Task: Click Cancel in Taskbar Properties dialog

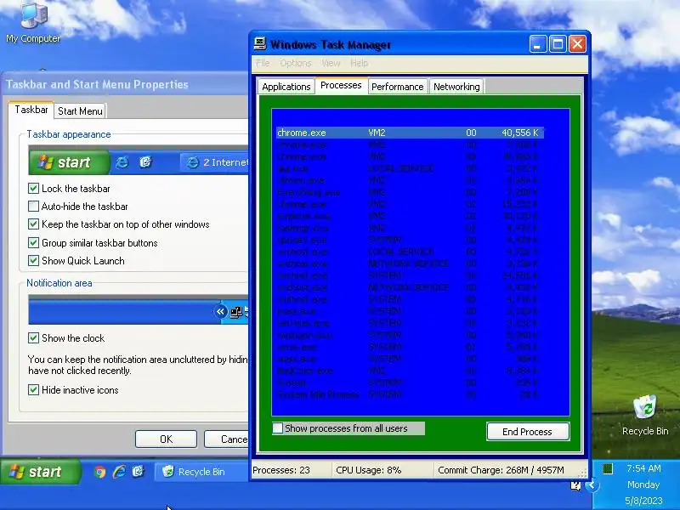Action: (227, 439)
